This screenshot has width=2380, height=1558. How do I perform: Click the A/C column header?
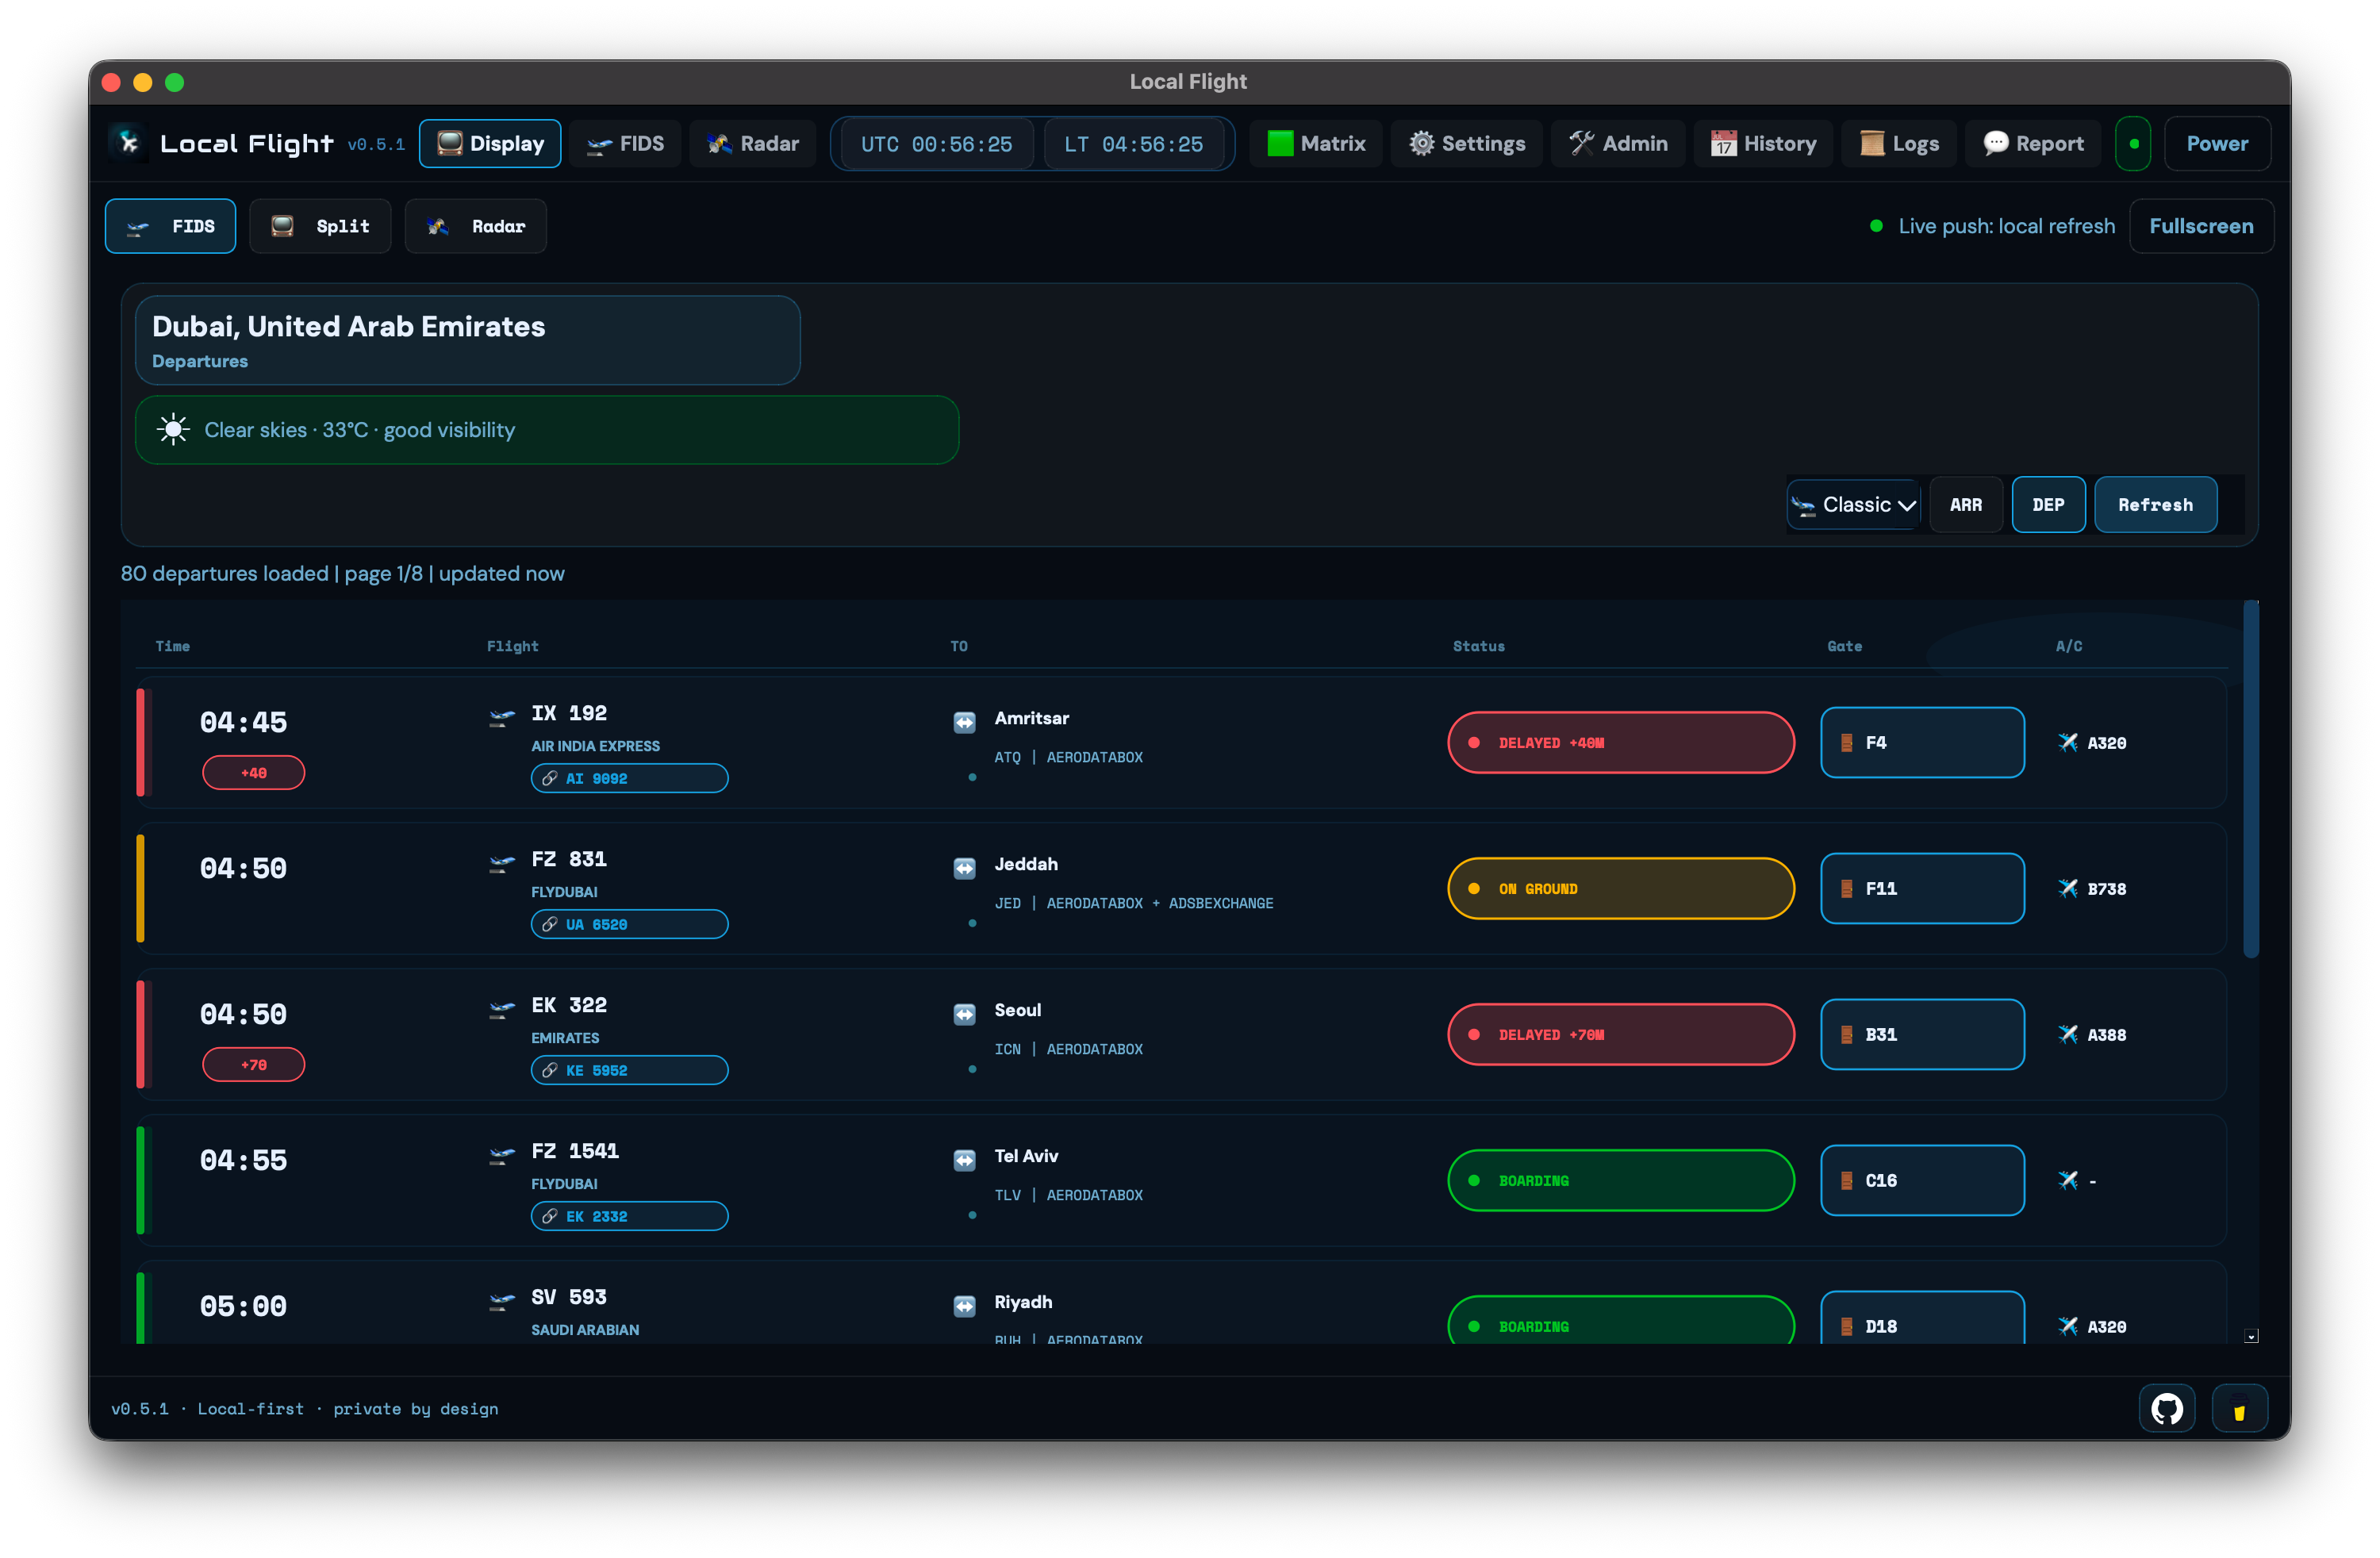pos(2068,646)
